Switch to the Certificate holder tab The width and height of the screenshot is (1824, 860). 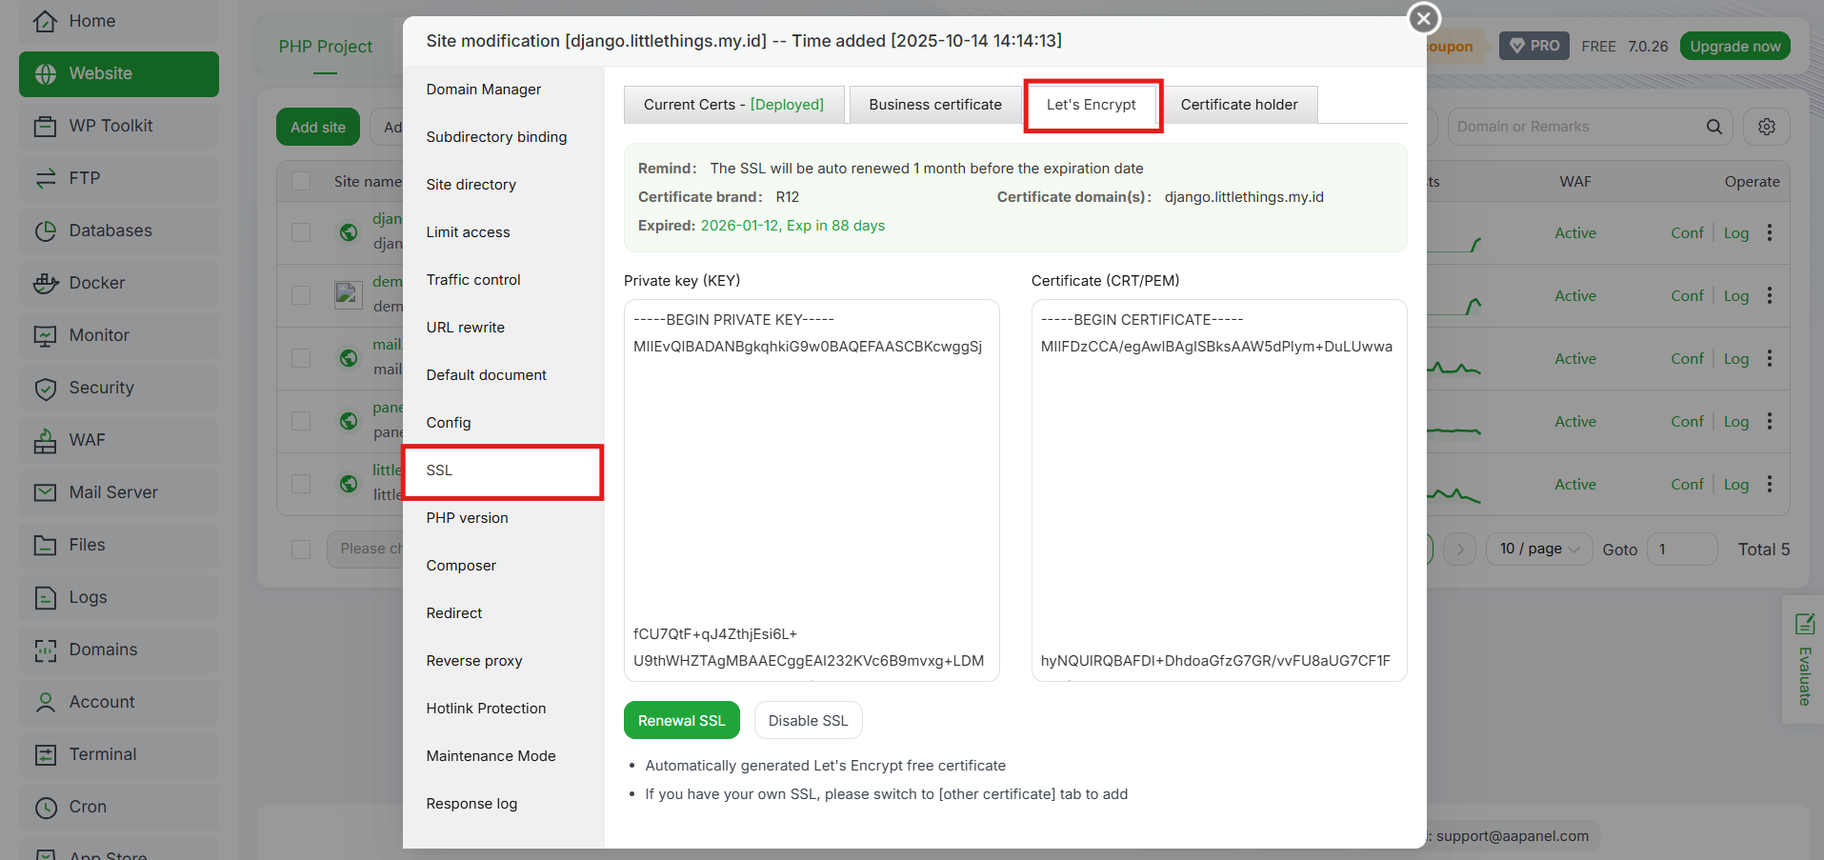tap(1239, 105)
